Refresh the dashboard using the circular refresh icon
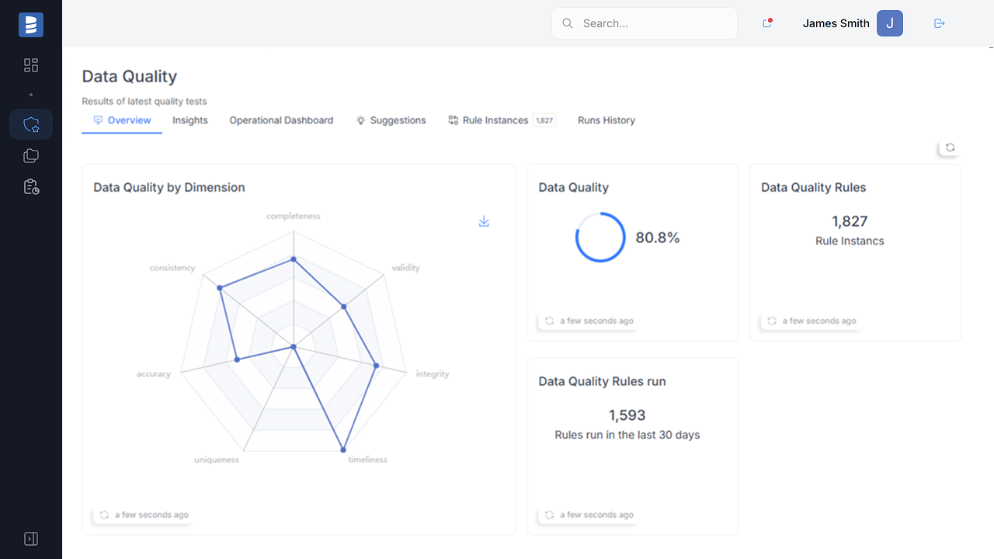Image resolution: width=994 pixels, height=559 pixels. pos(950,147)
